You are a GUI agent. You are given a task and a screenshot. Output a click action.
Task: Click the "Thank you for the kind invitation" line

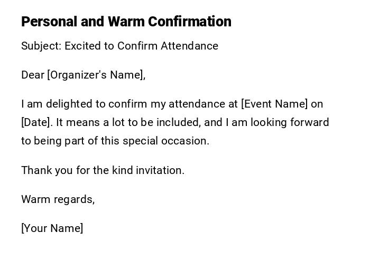pyautogui.click(x=103, y=170)
